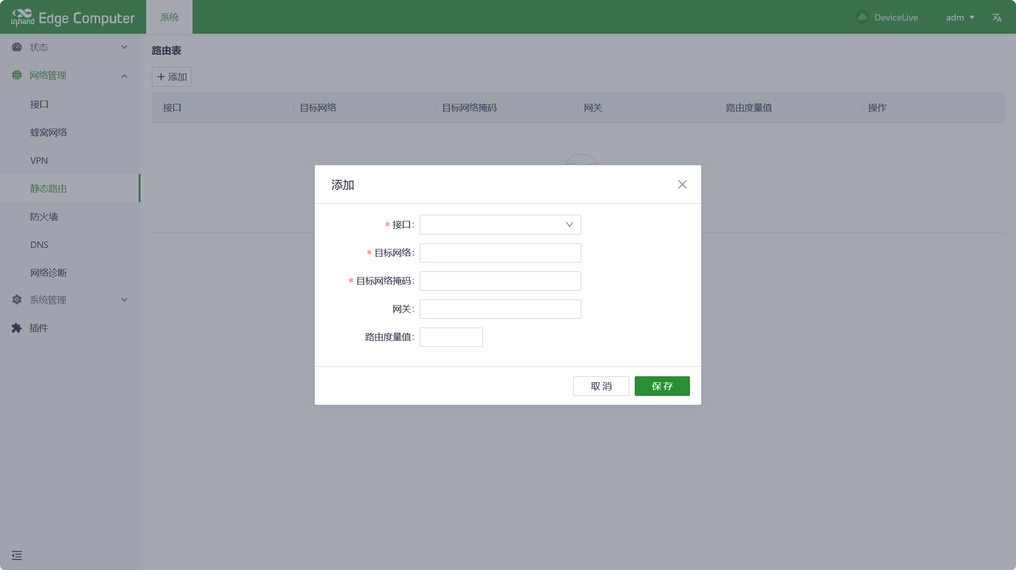Screen dimensions: 1016x570
Task: Focus the 目标网络 input field
Action: click(500, 253)
